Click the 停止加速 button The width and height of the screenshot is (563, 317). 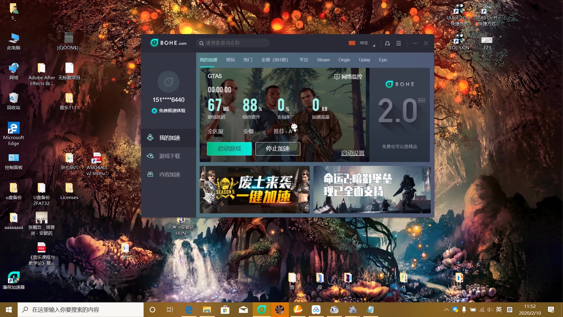(278, 149)
